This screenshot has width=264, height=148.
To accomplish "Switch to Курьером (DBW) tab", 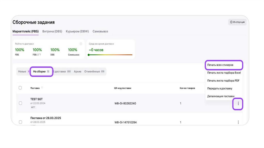I will (77, 31).
